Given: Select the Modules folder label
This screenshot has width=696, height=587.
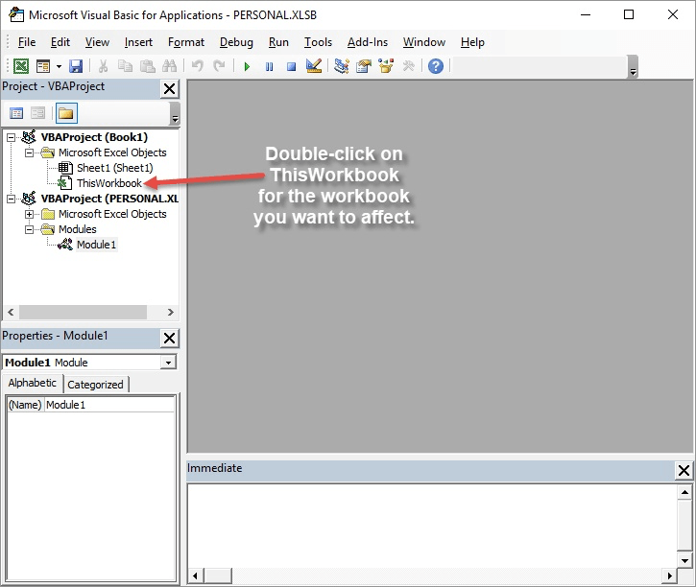Looking at the screenshot, I should 77,229.
